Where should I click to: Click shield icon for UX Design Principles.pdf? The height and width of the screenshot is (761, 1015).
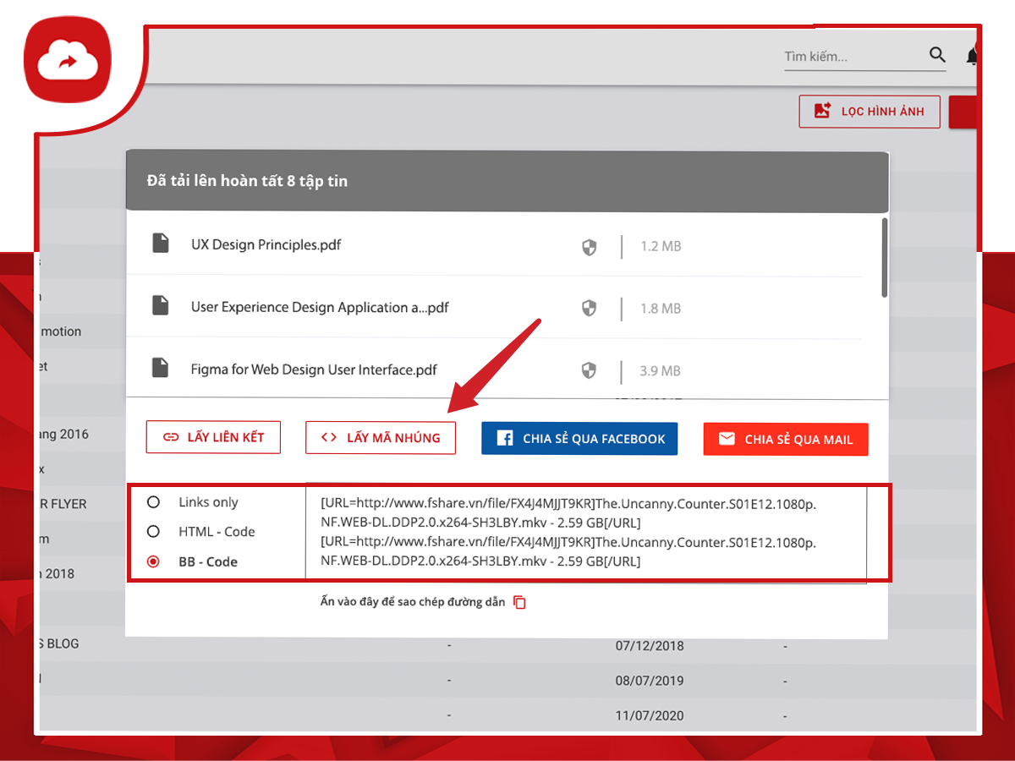click(x=590, y=247)
